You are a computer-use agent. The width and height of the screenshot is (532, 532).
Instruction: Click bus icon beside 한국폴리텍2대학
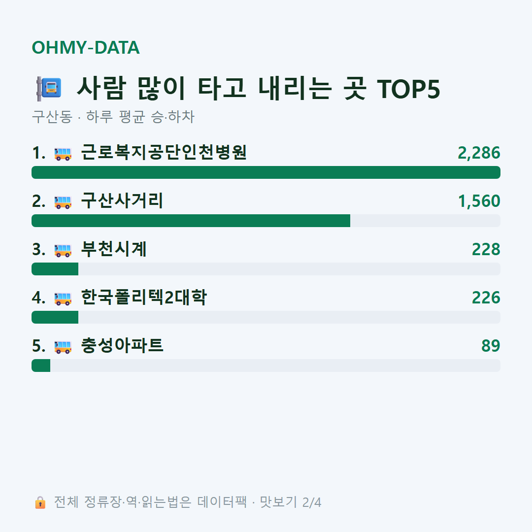point(63,298)
